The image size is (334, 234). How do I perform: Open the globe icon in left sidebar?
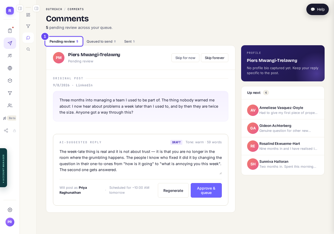(10, 68)
